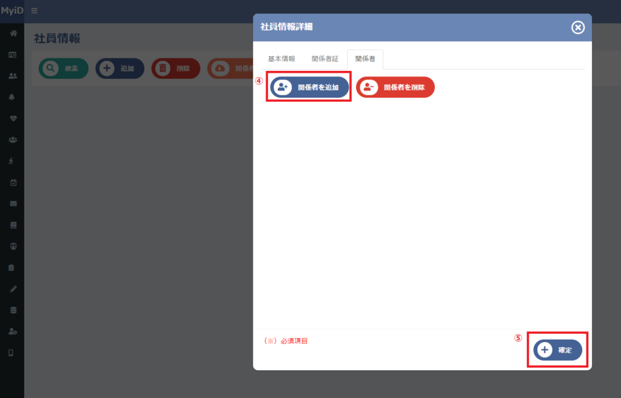Click the 関係者を削除 button

395,87
